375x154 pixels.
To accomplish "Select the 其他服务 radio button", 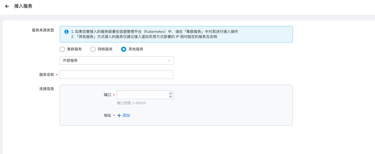I will 124,49.
